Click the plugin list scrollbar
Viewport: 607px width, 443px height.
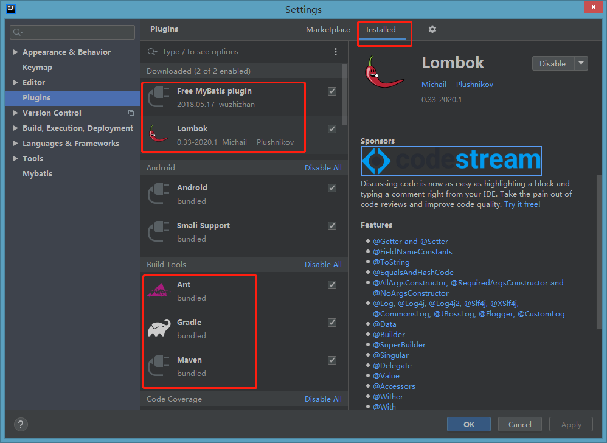(345, 95)
